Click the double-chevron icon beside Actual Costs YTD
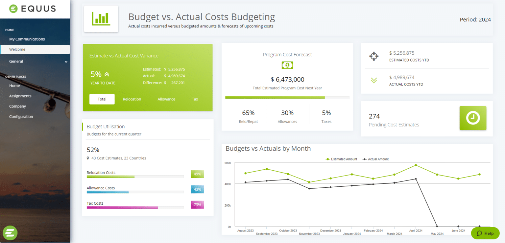Viewport: 505px width, 243px height. click(374, 80)
